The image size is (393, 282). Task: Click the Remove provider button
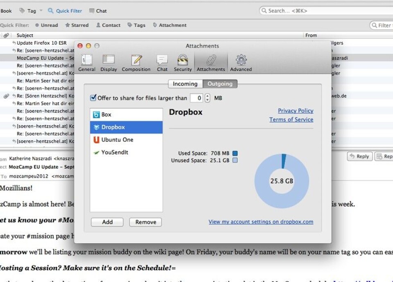click(146, 222)
